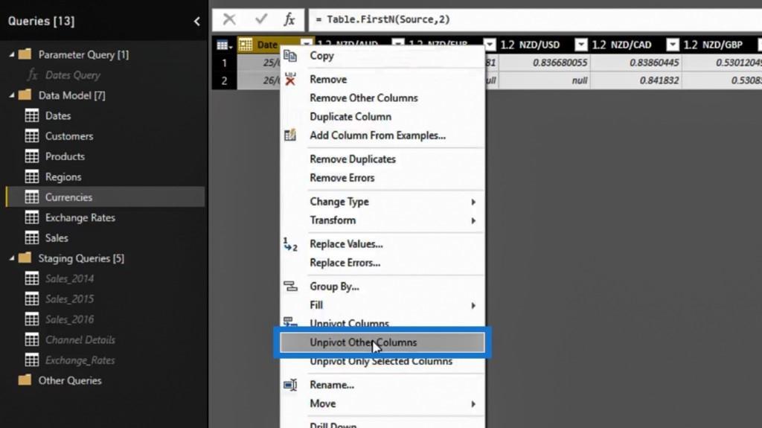Click the Products table icon
Image resolution: width=762 pixels, height=428 pixels.
click(x=32, y=156)
